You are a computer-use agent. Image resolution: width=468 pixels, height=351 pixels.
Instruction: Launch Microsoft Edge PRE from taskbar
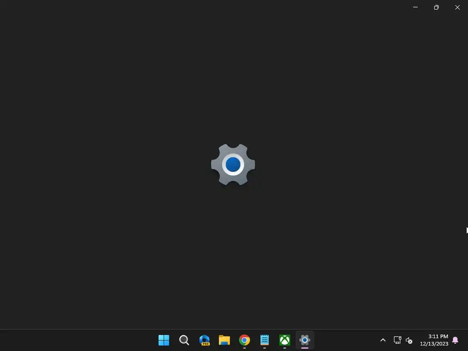204,340
